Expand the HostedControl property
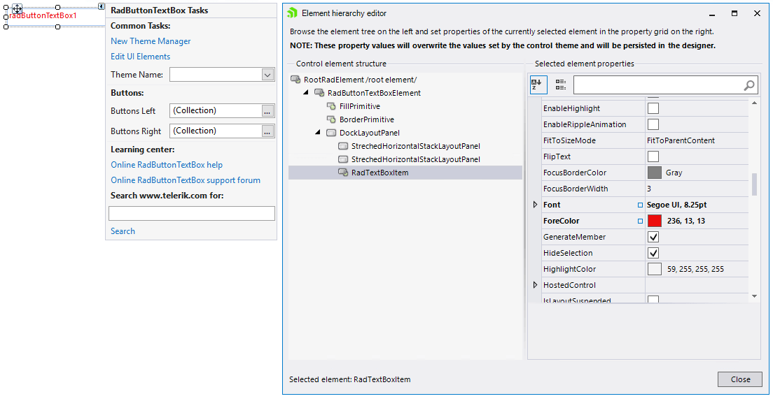This screenshot has width=773, height=401. 536,285
